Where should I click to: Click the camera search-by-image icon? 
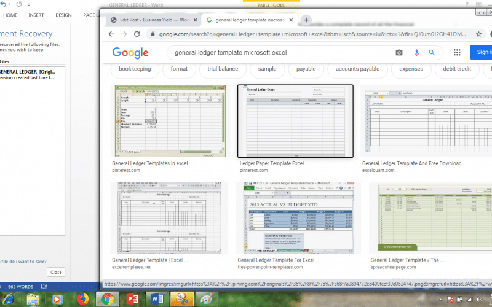[x=399, y=53]
